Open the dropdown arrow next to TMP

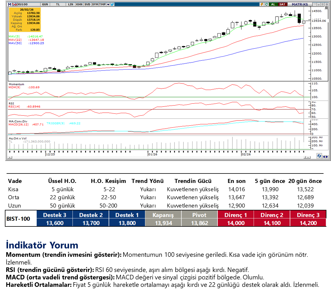point(107,4)
